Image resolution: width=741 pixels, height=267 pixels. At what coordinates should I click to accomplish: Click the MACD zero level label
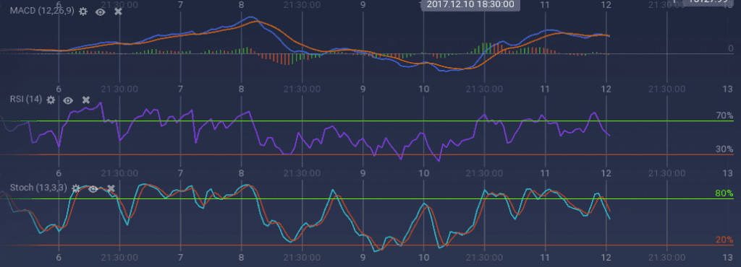tap(730, 48)
